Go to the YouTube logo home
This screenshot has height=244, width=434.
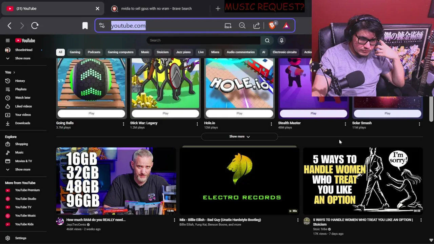point(25,40)
